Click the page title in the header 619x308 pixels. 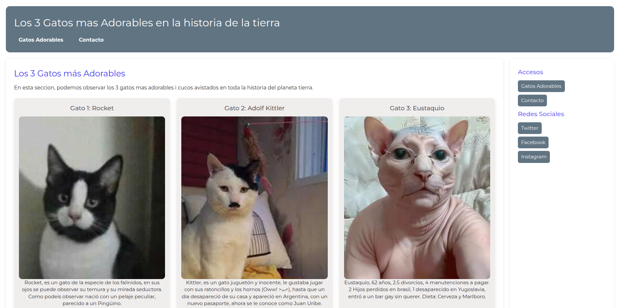[x=147, y=23]
